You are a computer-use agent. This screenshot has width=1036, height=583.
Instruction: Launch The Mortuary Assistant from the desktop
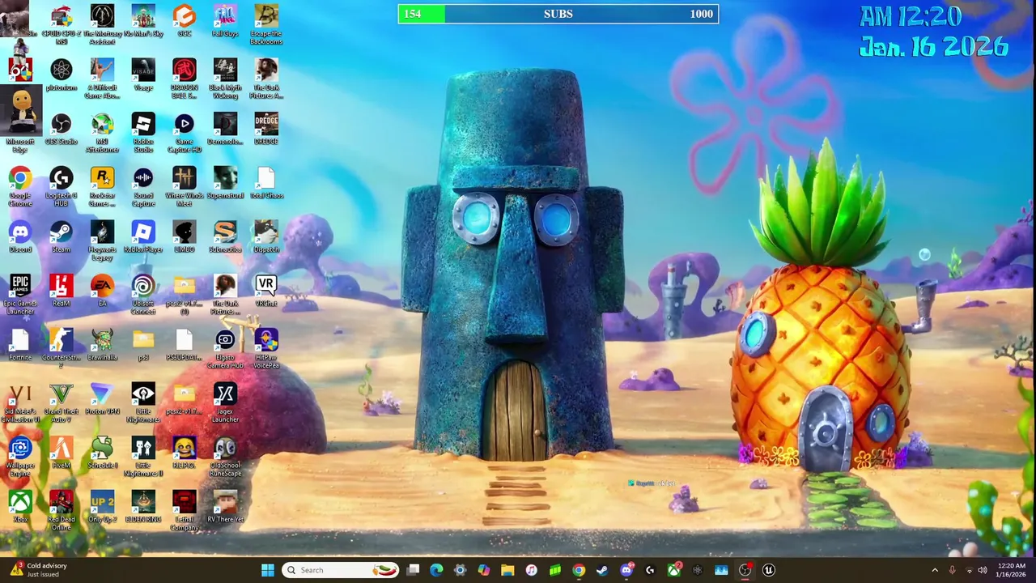pyautogui.click(x=102, y=23)
